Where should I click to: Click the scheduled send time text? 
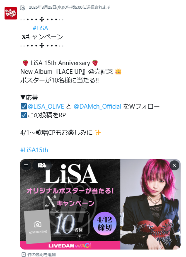point(70,7)
